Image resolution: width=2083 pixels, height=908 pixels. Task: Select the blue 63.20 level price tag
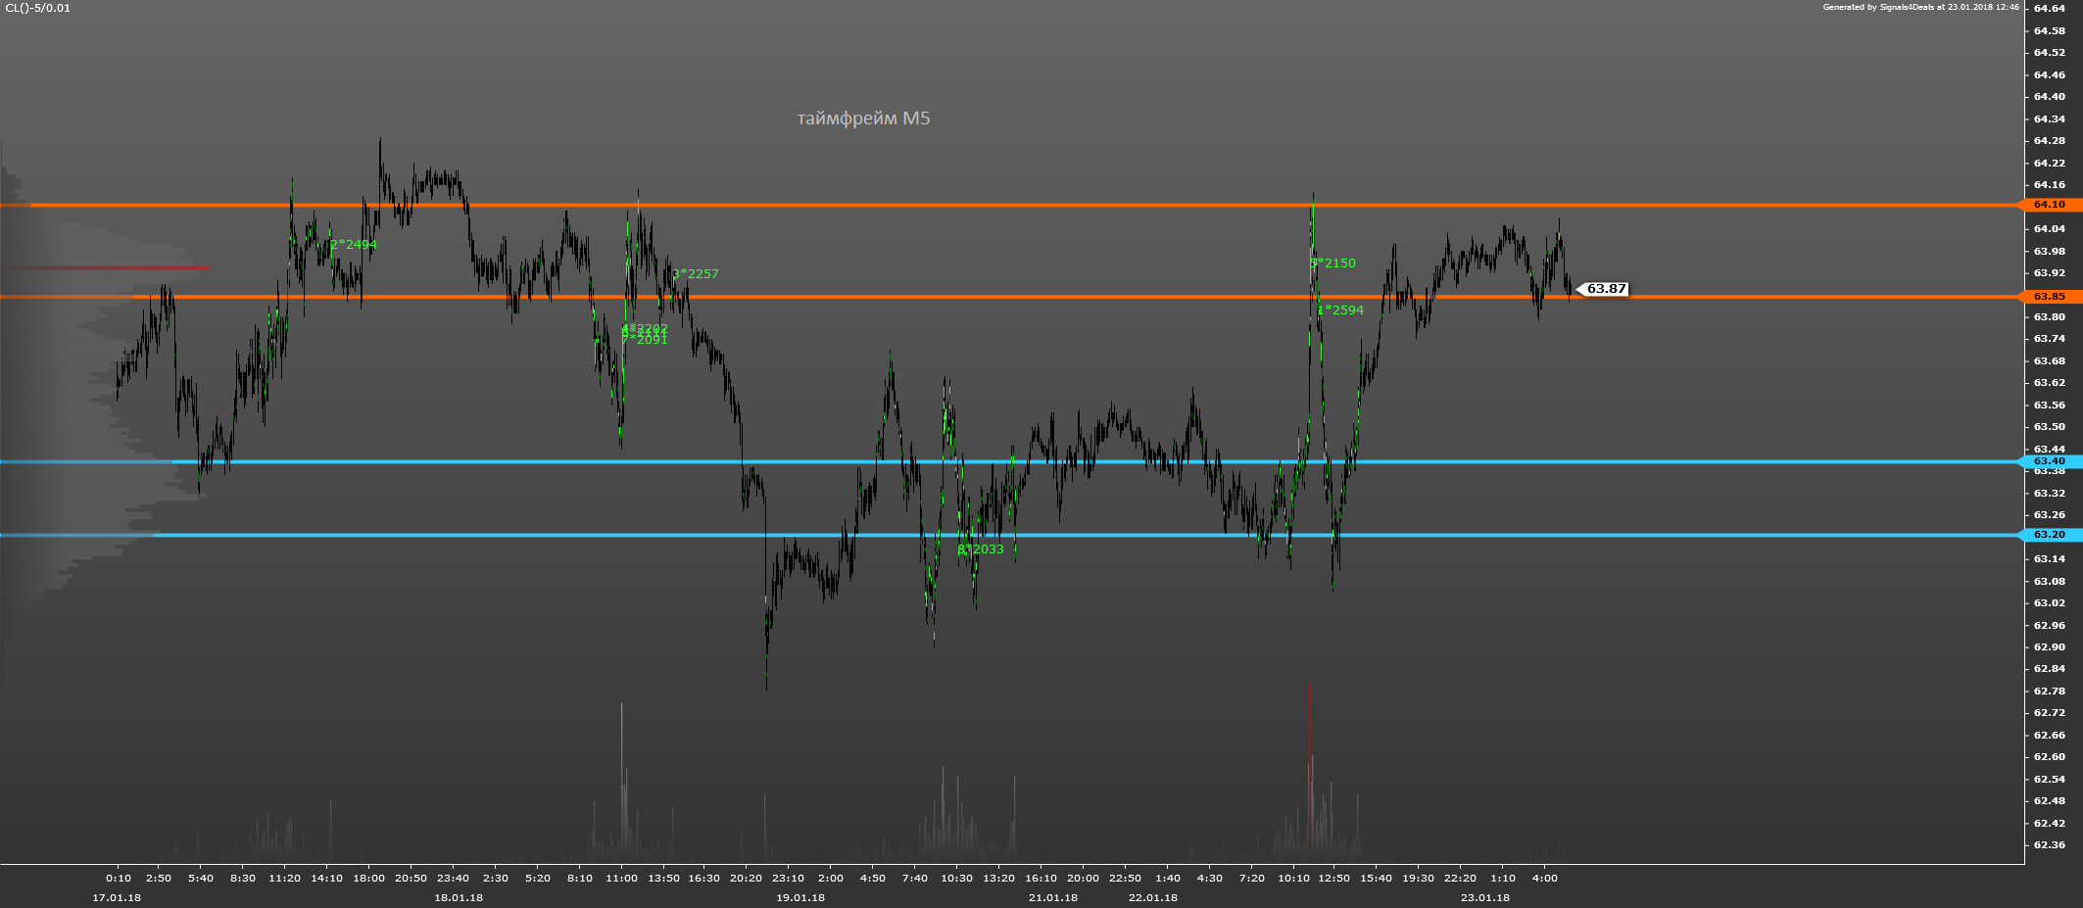pyautogui.click(x=2050, y=535)
